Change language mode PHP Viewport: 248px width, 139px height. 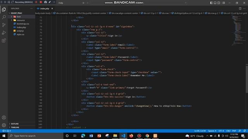(x=234, y=131)
